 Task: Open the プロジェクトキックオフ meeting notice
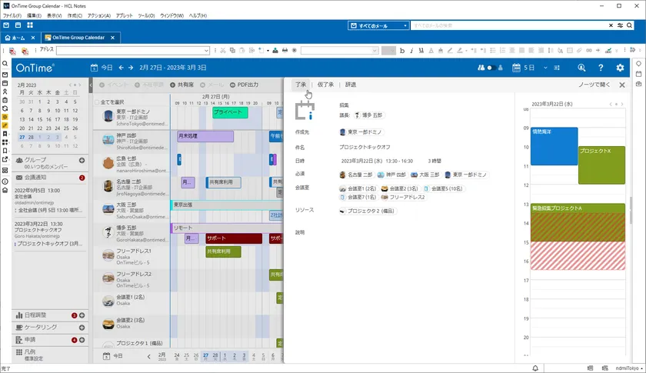click(49, 234)
